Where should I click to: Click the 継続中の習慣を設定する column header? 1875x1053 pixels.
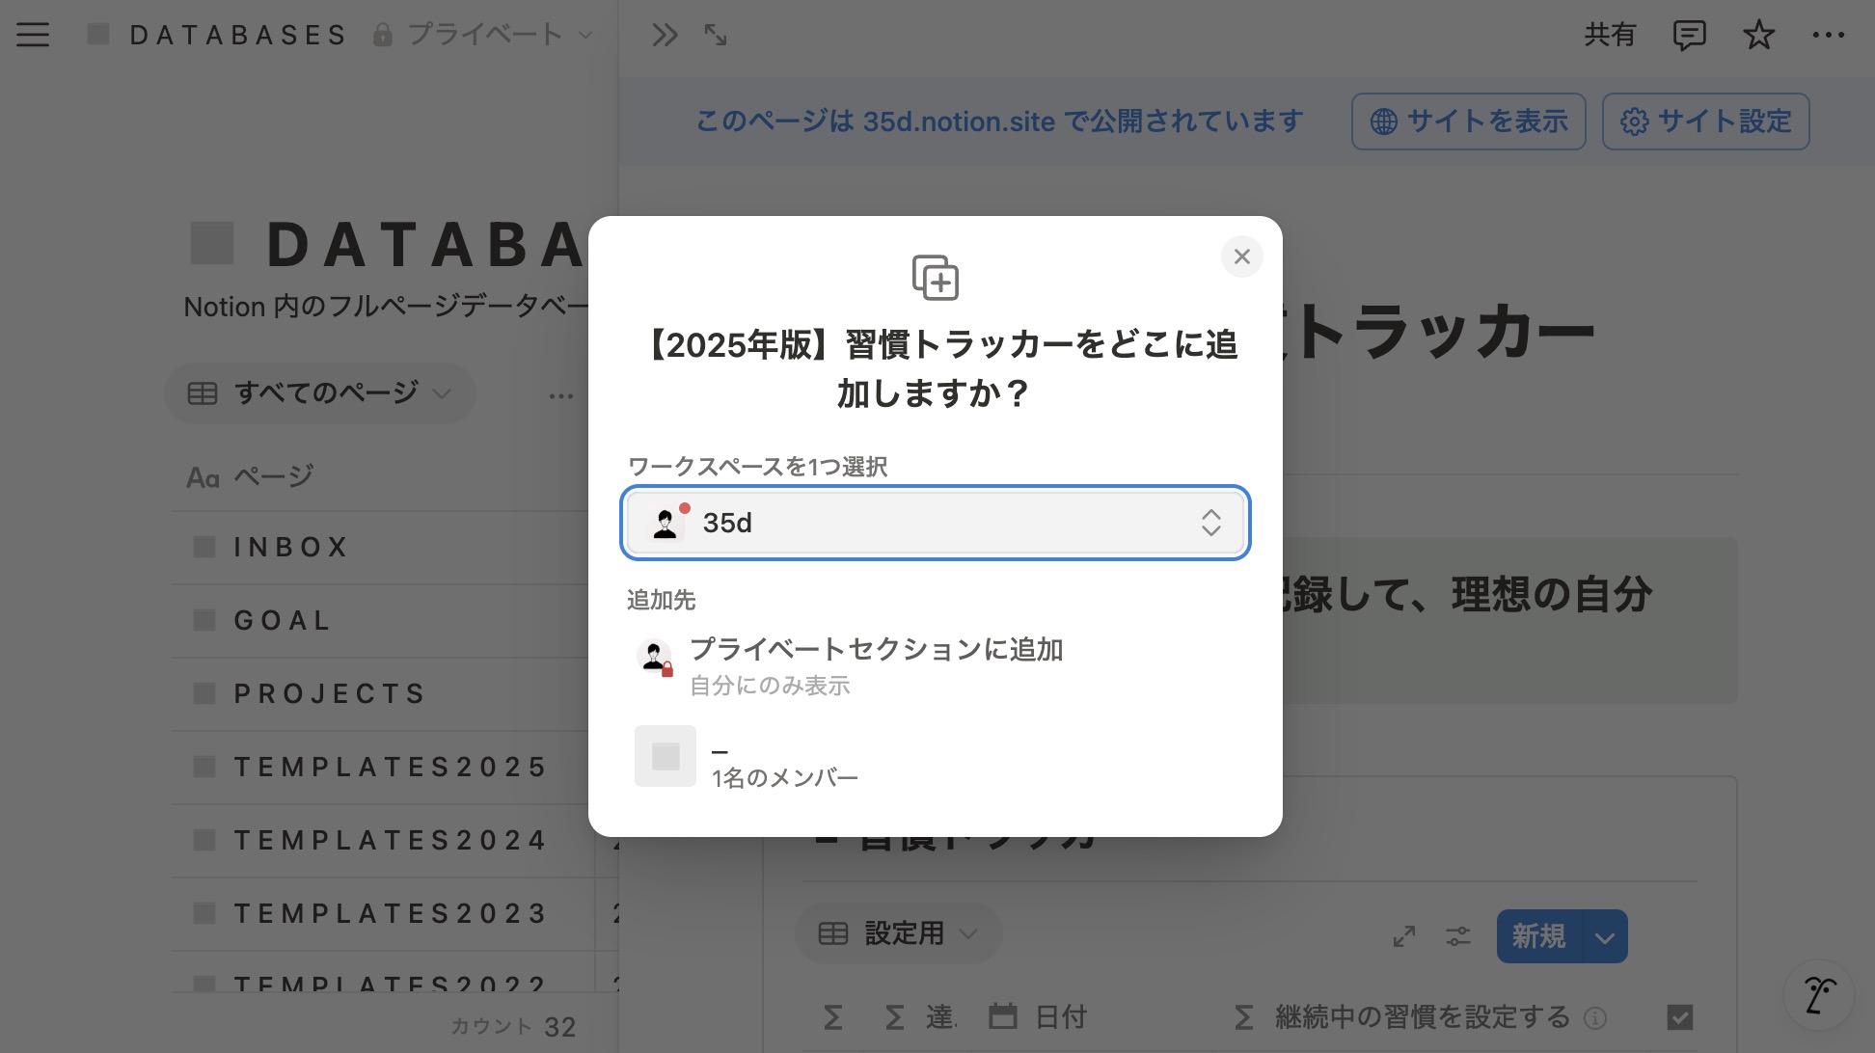click(1402, 1016)
